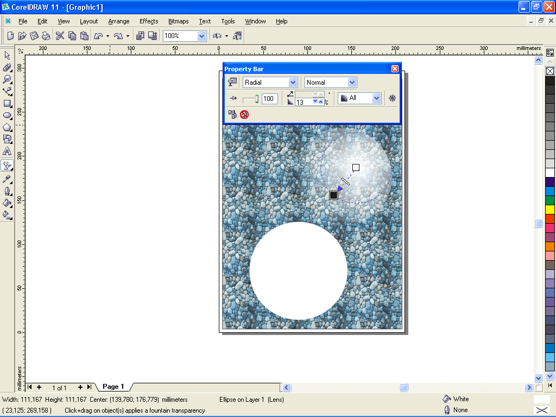This screenshot has height=417, width=556.
Task: Click the edge pad stepper arrows
Action: coord(318,102)
